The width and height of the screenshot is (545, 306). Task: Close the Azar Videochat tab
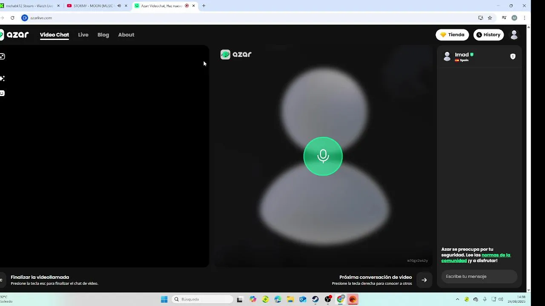[194, 6]
